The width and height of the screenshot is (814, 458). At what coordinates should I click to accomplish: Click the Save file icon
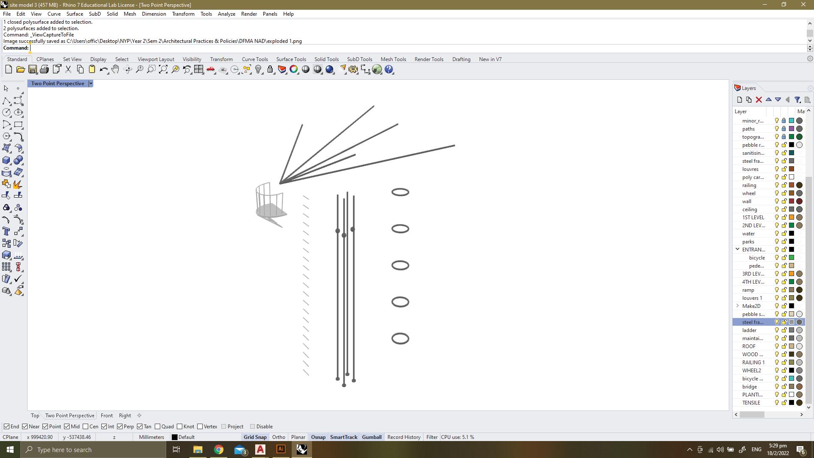(x=33, y=70)
